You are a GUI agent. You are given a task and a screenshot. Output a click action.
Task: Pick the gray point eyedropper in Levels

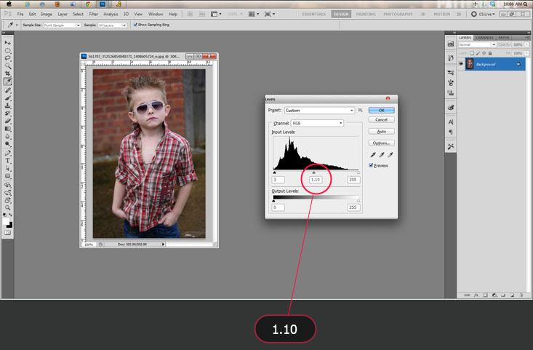coord(382,155)
